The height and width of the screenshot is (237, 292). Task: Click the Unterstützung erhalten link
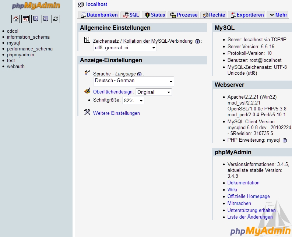[251, 210]
